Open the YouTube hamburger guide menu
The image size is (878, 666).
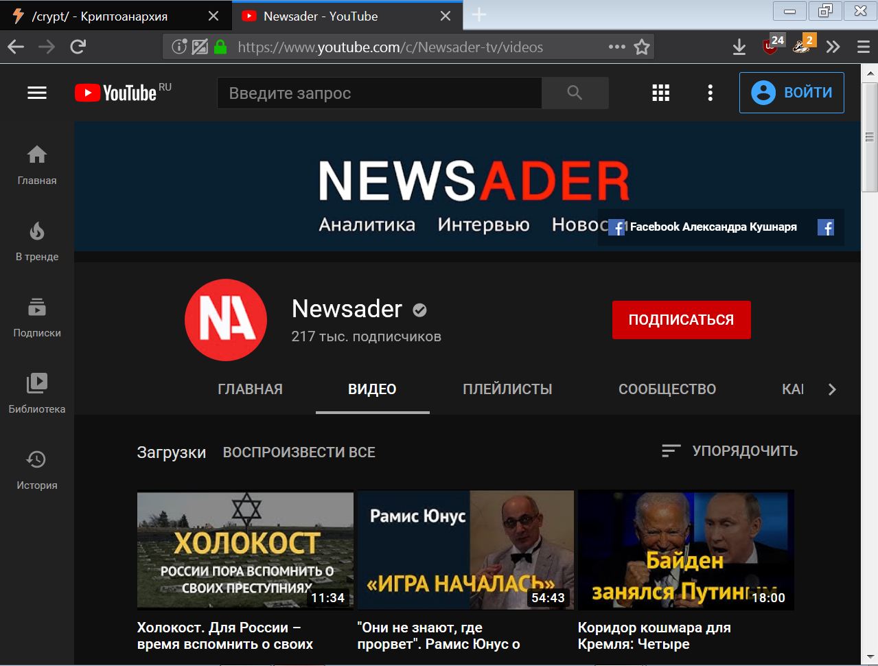point(37,93)
